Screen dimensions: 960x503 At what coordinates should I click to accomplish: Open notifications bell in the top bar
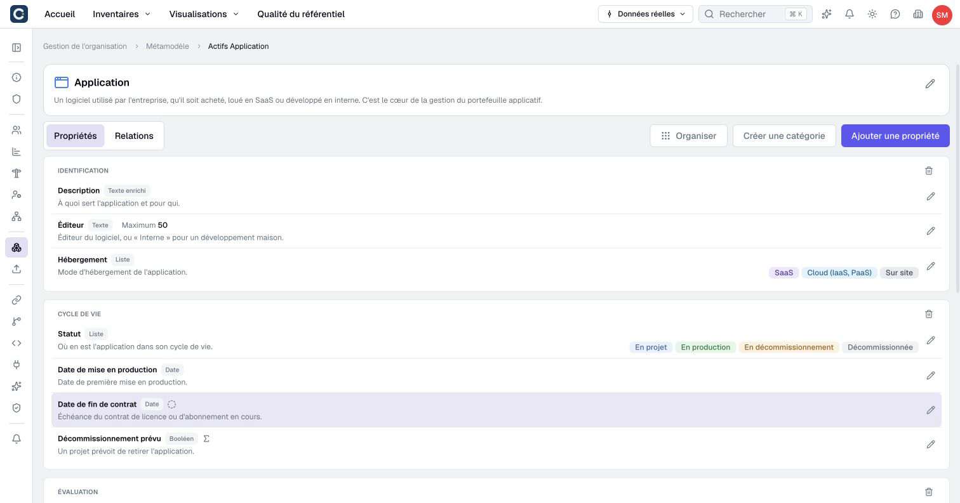click(x=850, y=14)
